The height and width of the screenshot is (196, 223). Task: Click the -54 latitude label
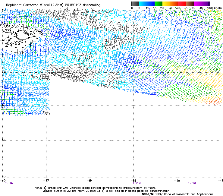[x=3, y=71]
